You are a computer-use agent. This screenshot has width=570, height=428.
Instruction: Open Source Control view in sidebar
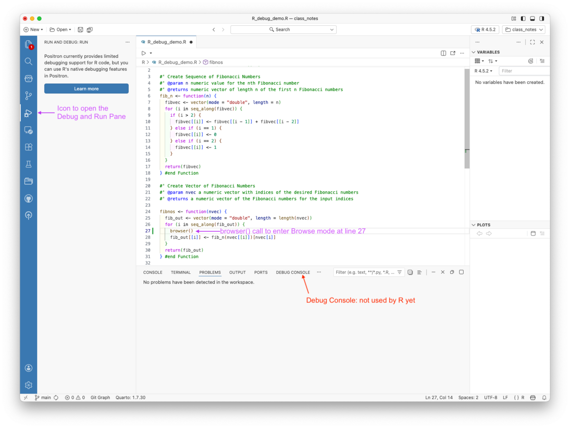pyautogui.click(x=28, y=95)
